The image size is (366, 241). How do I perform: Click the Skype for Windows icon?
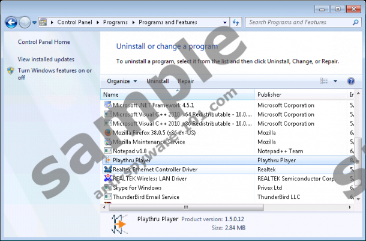(x=108, y=188)
